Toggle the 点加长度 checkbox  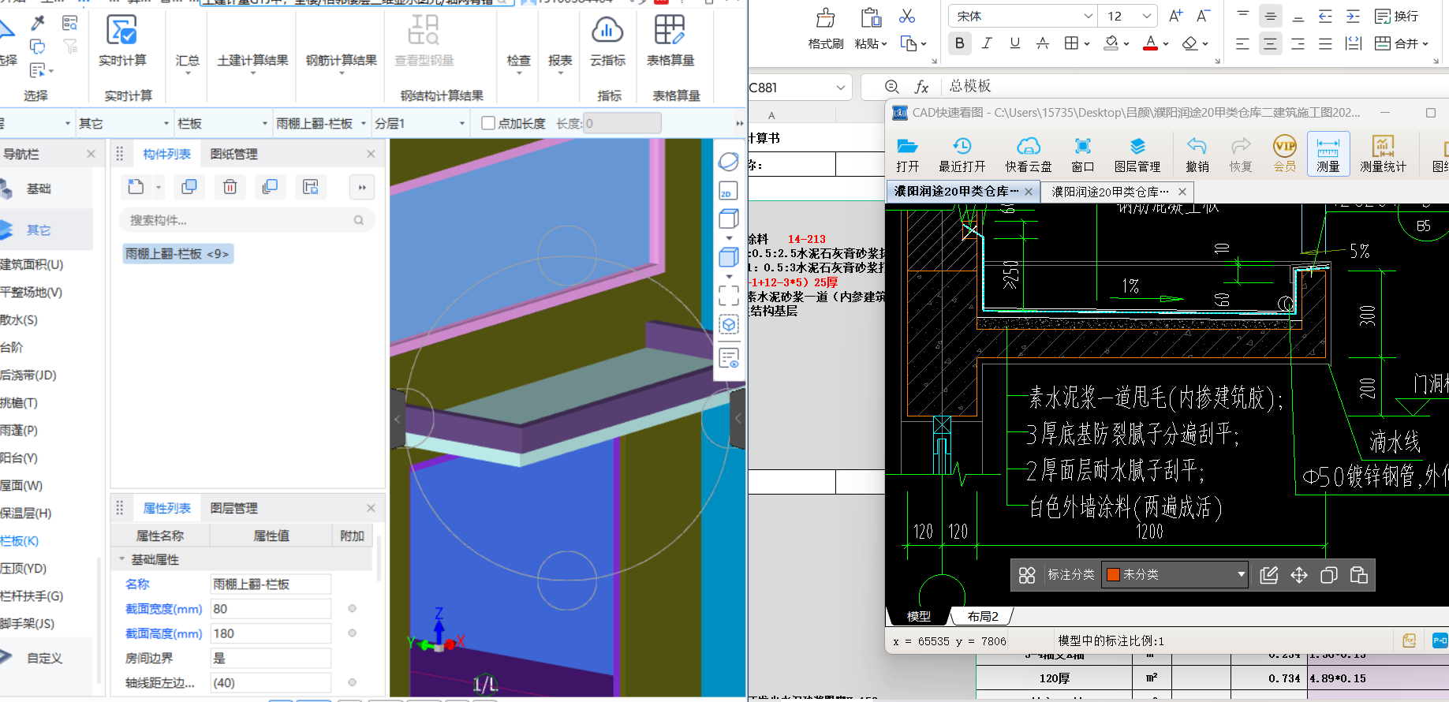pyautogui.click(x=488, y=123)
